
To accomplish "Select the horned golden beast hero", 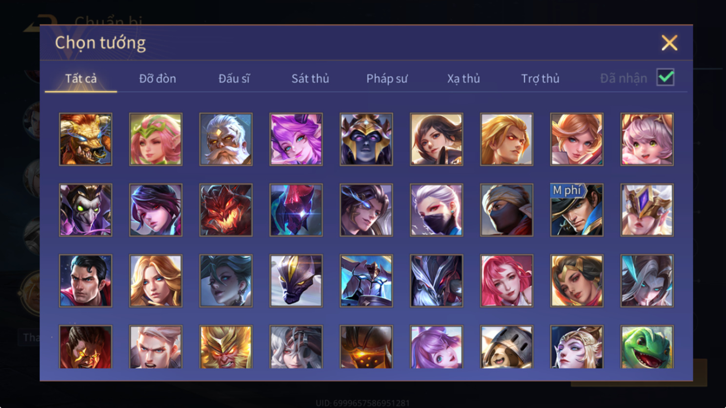I will point(85,139).
